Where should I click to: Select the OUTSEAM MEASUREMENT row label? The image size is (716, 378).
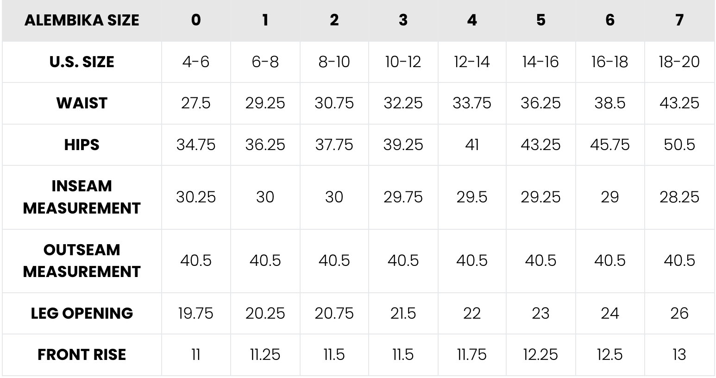point(82,260)
